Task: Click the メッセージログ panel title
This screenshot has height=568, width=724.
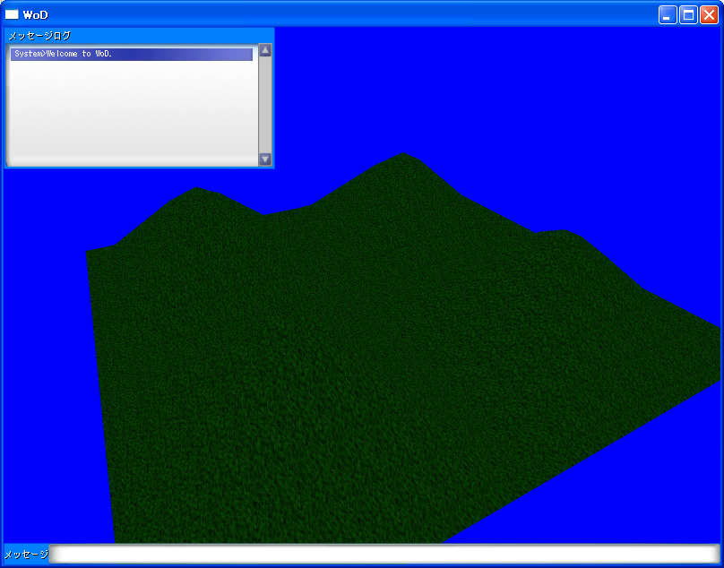Action: click(x=39, y=36)
